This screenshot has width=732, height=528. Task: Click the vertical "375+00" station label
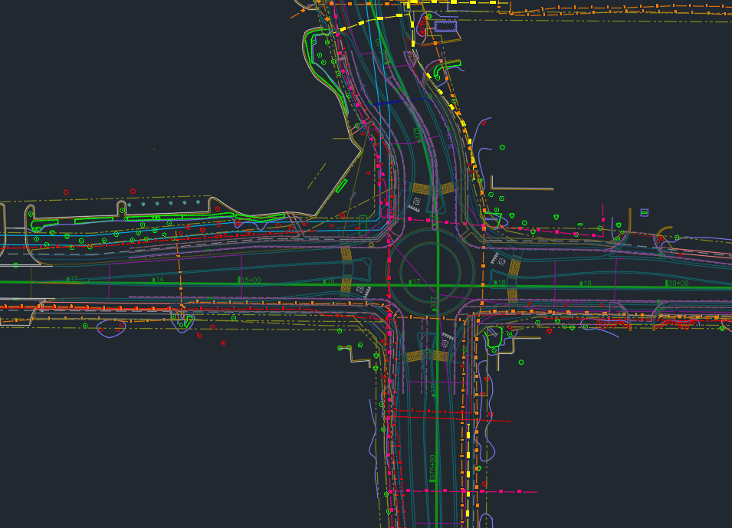(x=432, y=467)
